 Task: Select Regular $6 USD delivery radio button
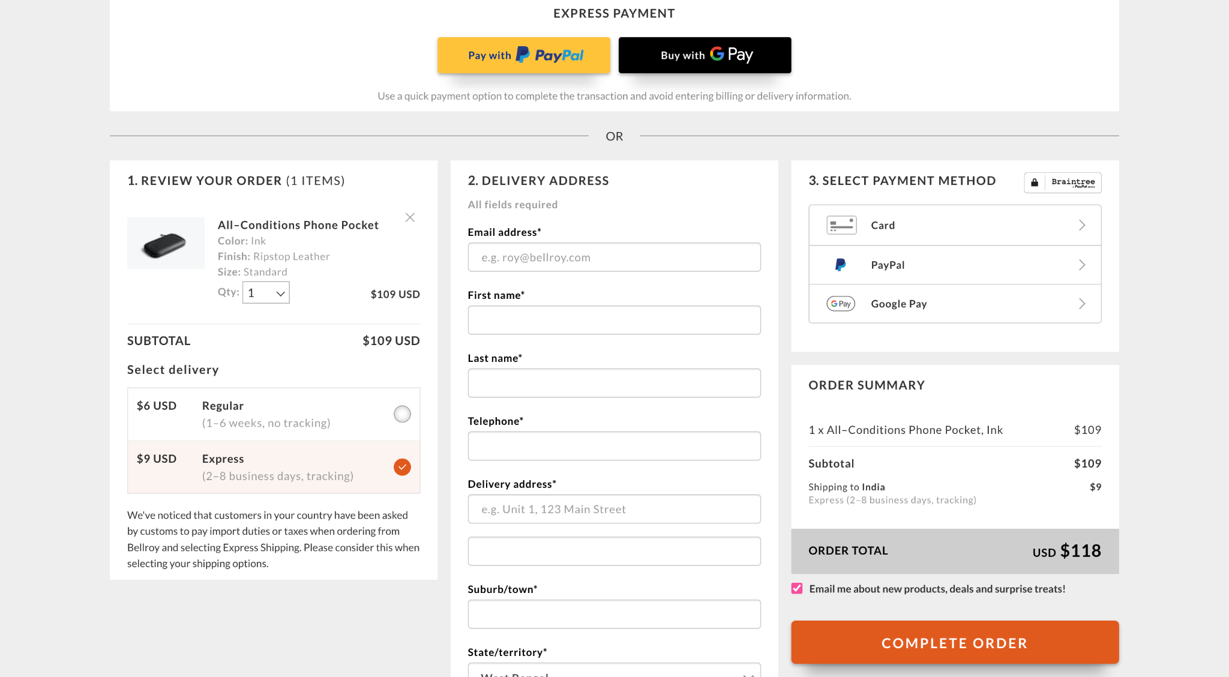coord(402,414)
